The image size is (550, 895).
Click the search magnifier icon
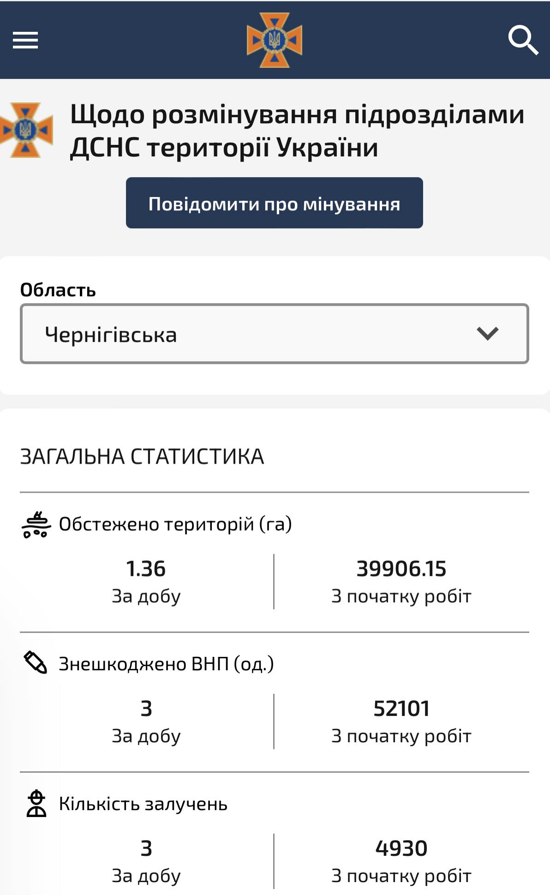coord(523,40)
